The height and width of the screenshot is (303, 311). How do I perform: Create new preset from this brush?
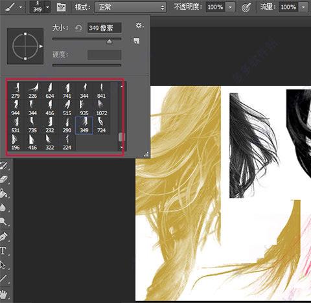pyautogui.click(x=137, y=41)
